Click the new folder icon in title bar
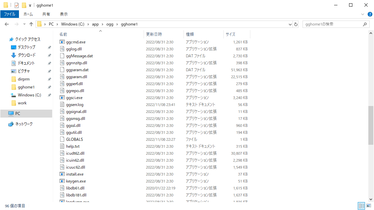The height and width of the screenshot is (210, 374). [x=24, y=5]
